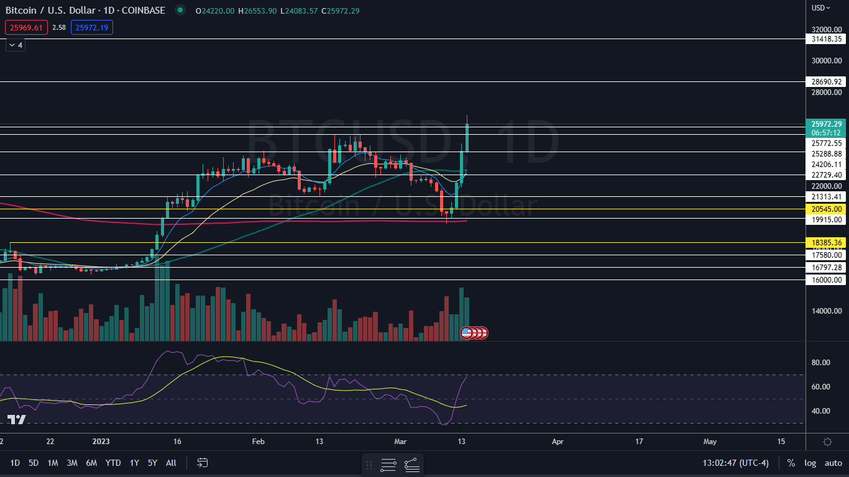Click the TradingView logo
Image resolution: width=849 pixels, height=477 pixels.
17,420
